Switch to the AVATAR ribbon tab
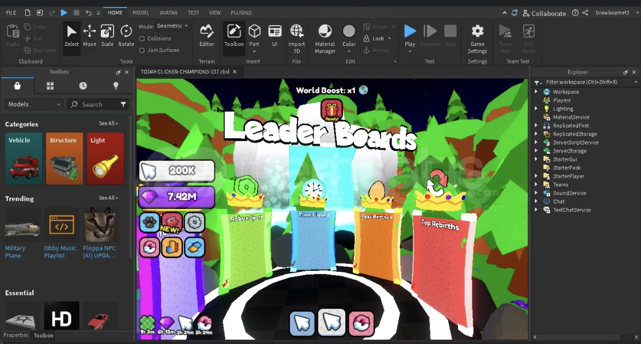Viewport: 641px width, 344px height. pos(168,13)
